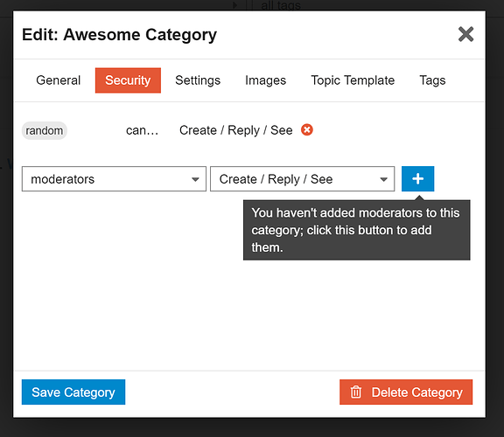This screenshot has width=504, height=437.
Task: Switch to the General tab
Action: [58, 80]
